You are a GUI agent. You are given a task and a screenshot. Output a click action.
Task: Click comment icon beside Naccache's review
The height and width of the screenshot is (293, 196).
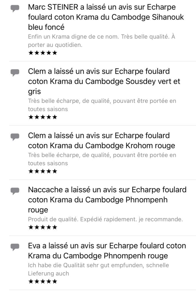[15, 191]
